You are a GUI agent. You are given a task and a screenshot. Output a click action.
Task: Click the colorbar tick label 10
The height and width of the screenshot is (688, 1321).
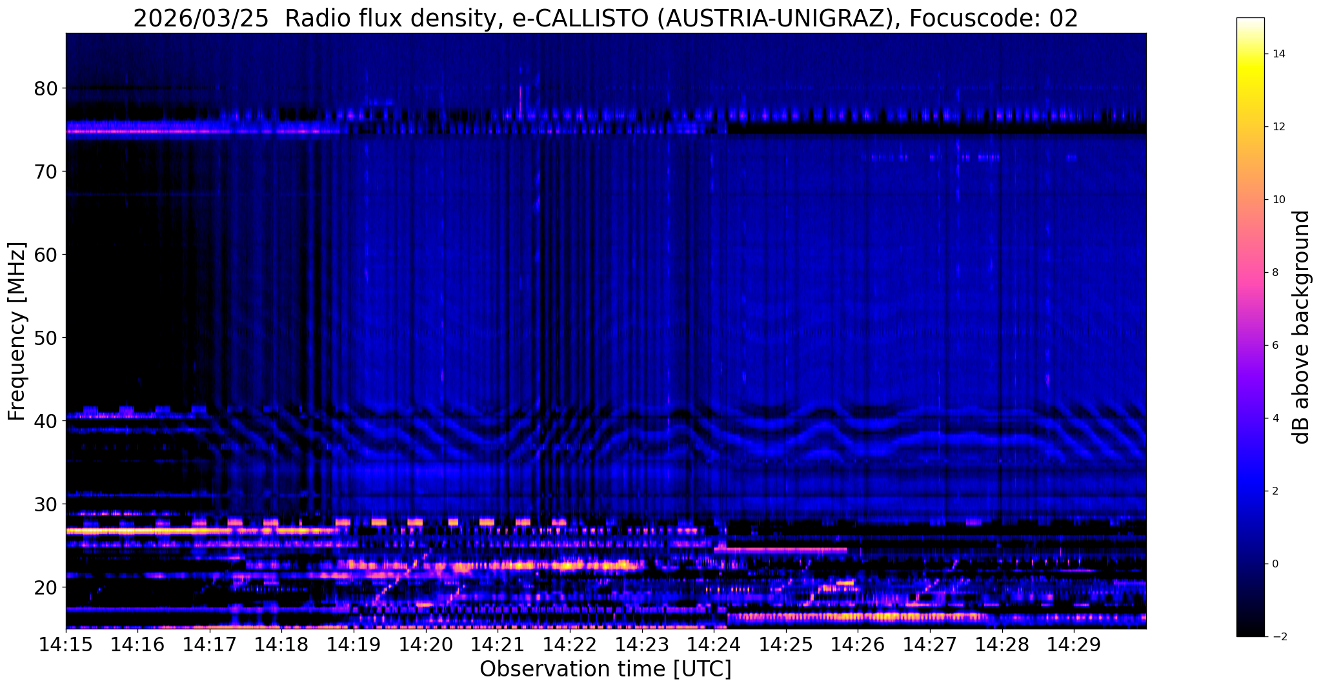click(1278, 200)
